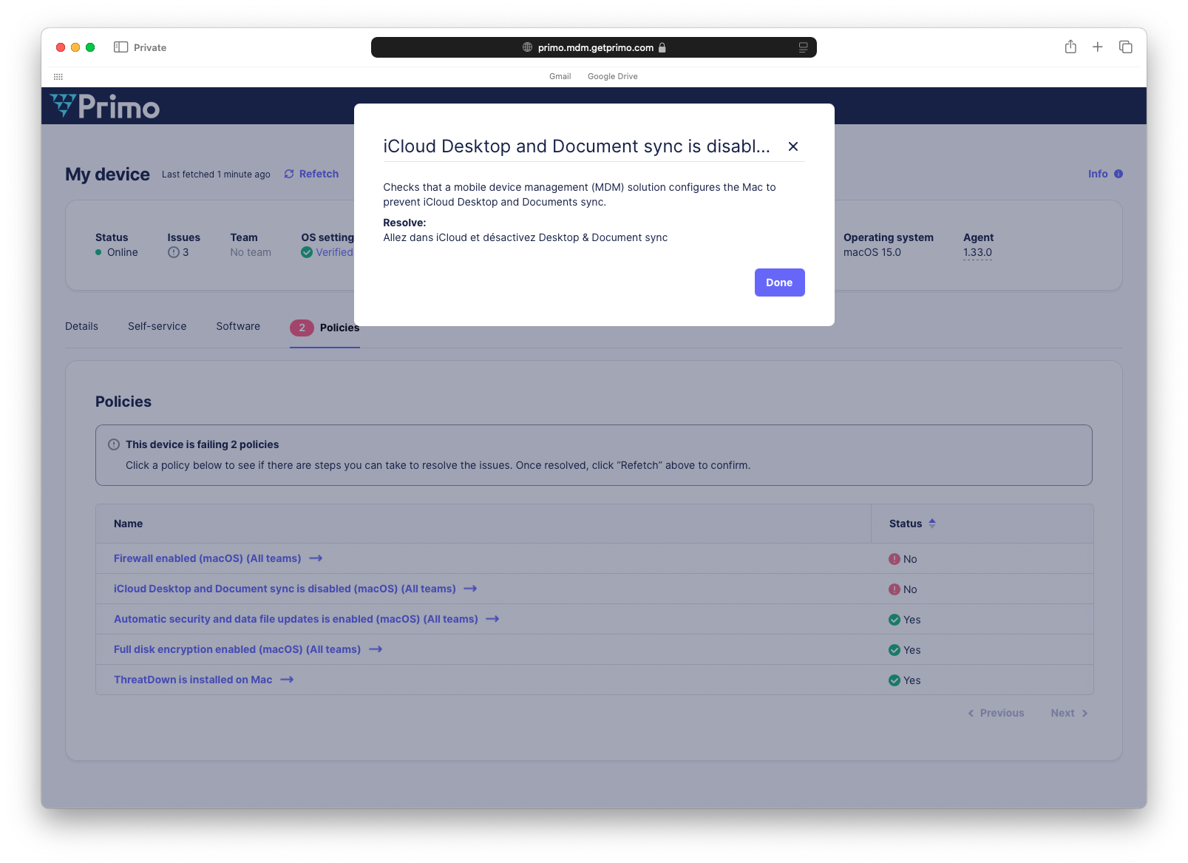Click the Refetch link
Screen dimensions: 1188x863
(319, 174)
